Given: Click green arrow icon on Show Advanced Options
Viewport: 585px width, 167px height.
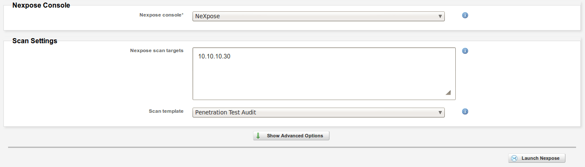Looking at the screenshot, I should [258, 136].
